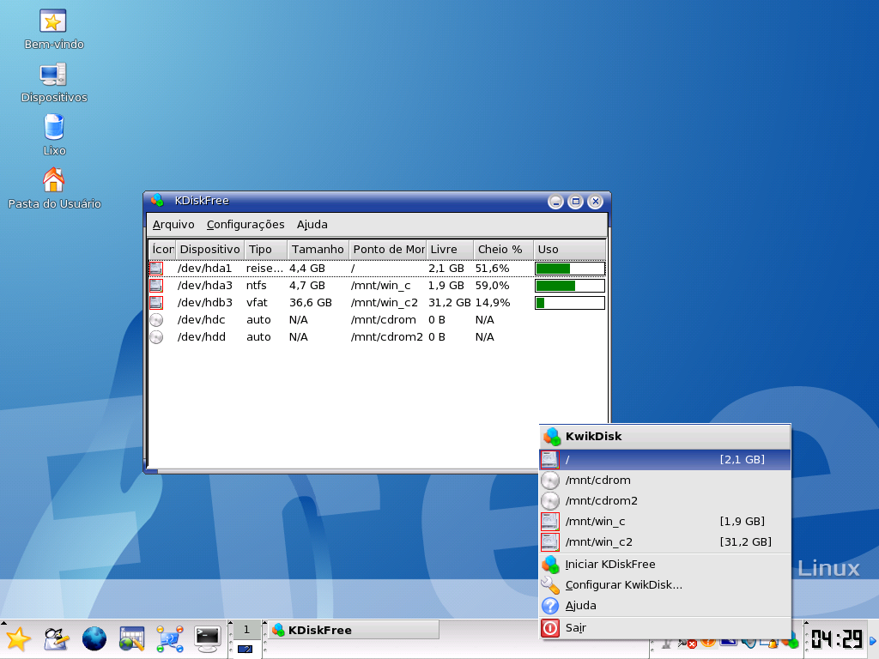Click the 04:29 panel clock
The height and width of the screenshot is (659, 879).
[836, 638]
